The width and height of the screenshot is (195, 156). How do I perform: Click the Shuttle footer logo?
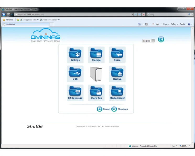click(35, 126)
